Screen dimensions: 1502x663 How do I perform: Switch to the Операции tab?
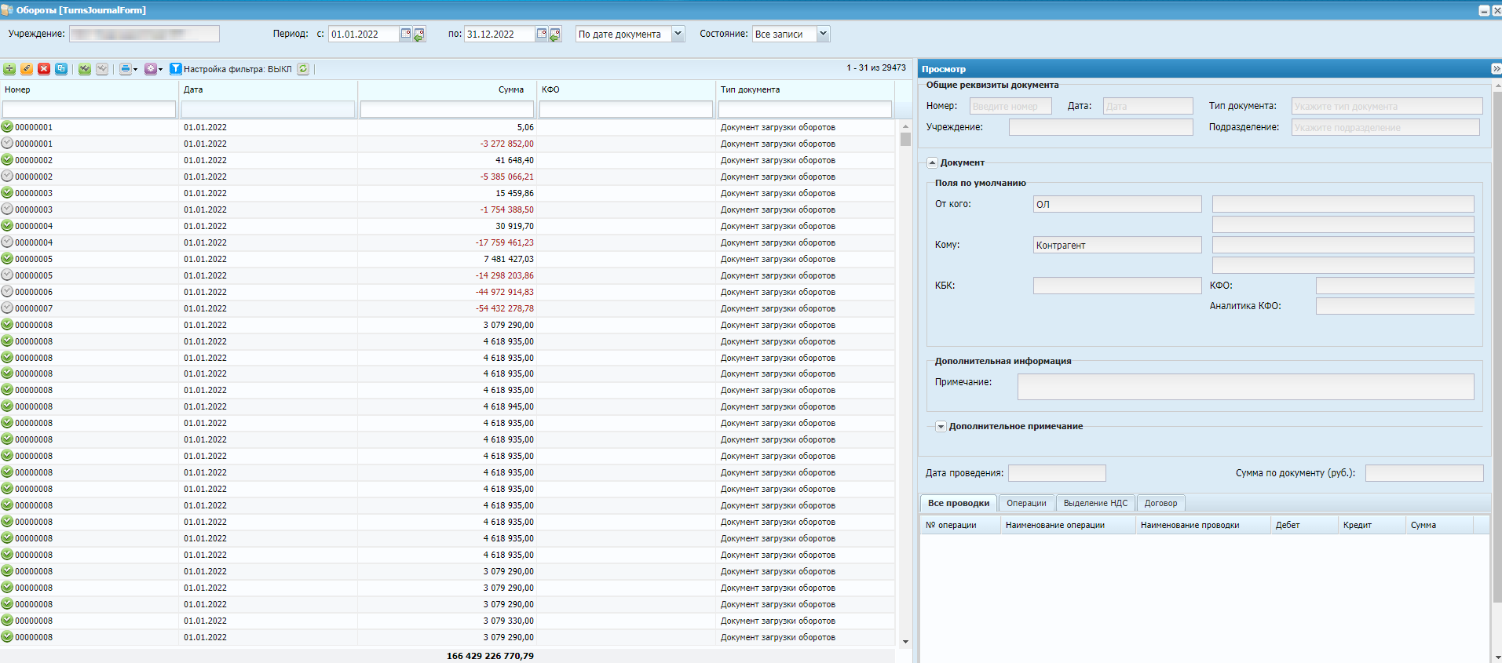pos(1026,503)
